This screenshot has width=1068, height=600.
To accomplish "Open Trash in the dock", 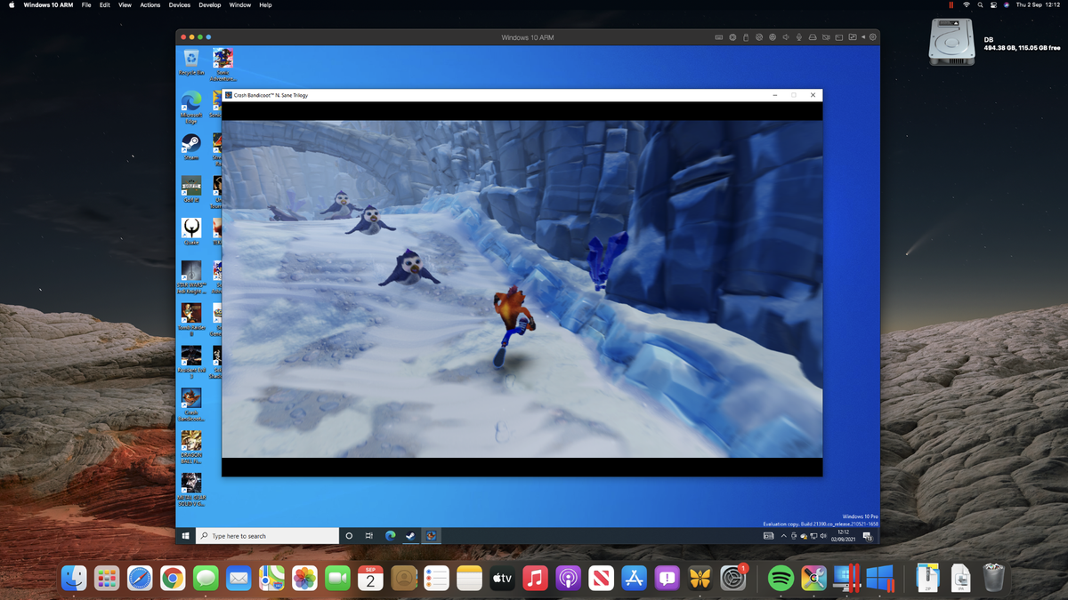I will pyautogui.click(x=993, y=579).
